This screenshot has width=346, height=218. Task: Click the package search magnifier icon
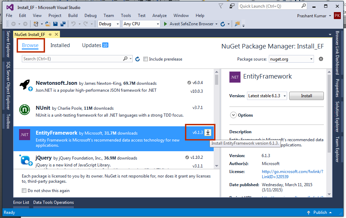[x=125, y=58]
